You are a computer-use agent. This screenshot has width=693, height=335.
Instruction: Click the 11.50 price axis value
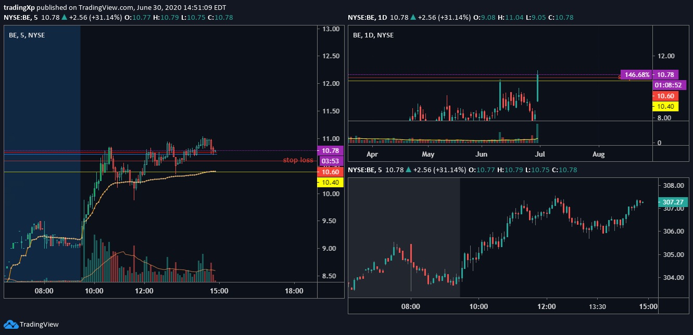(331, 111)
